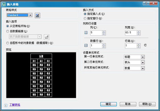
Task: Open the table style dialog launcher icon
Action: tap(37, 16)
